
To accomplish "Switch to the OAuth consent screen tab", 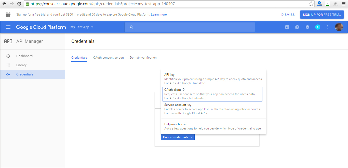I will [x=109, y=58].
